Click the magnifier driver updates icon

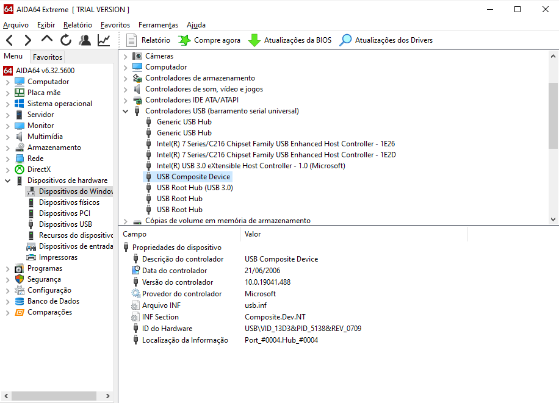[x=345, y=40]
